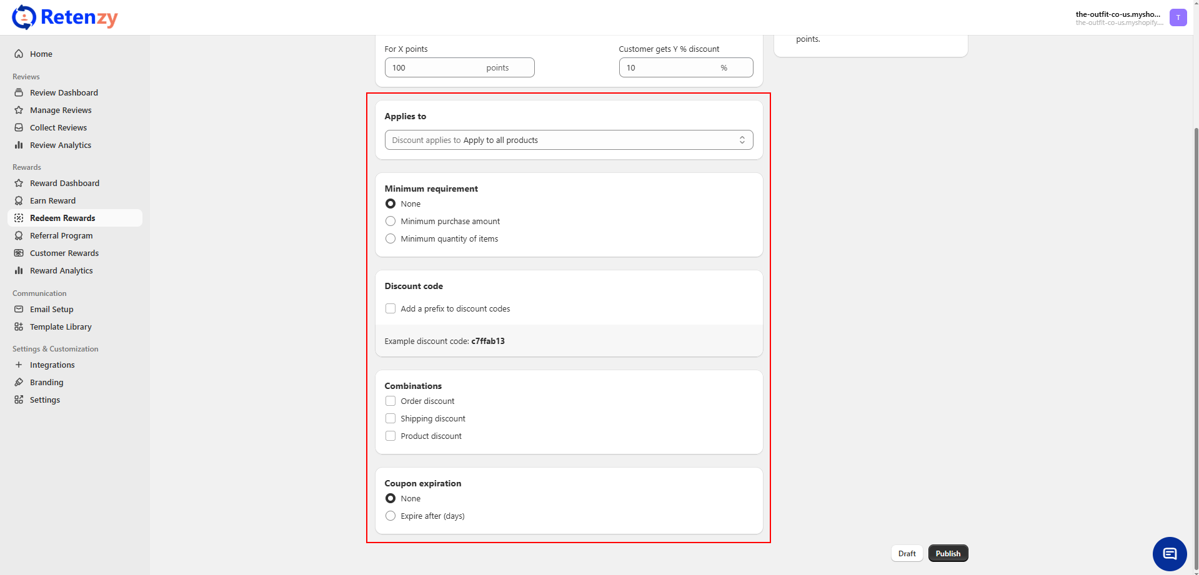Choose Expire after (days) option
This screenshot has height=575, width=1199.
tap(391, 516)
